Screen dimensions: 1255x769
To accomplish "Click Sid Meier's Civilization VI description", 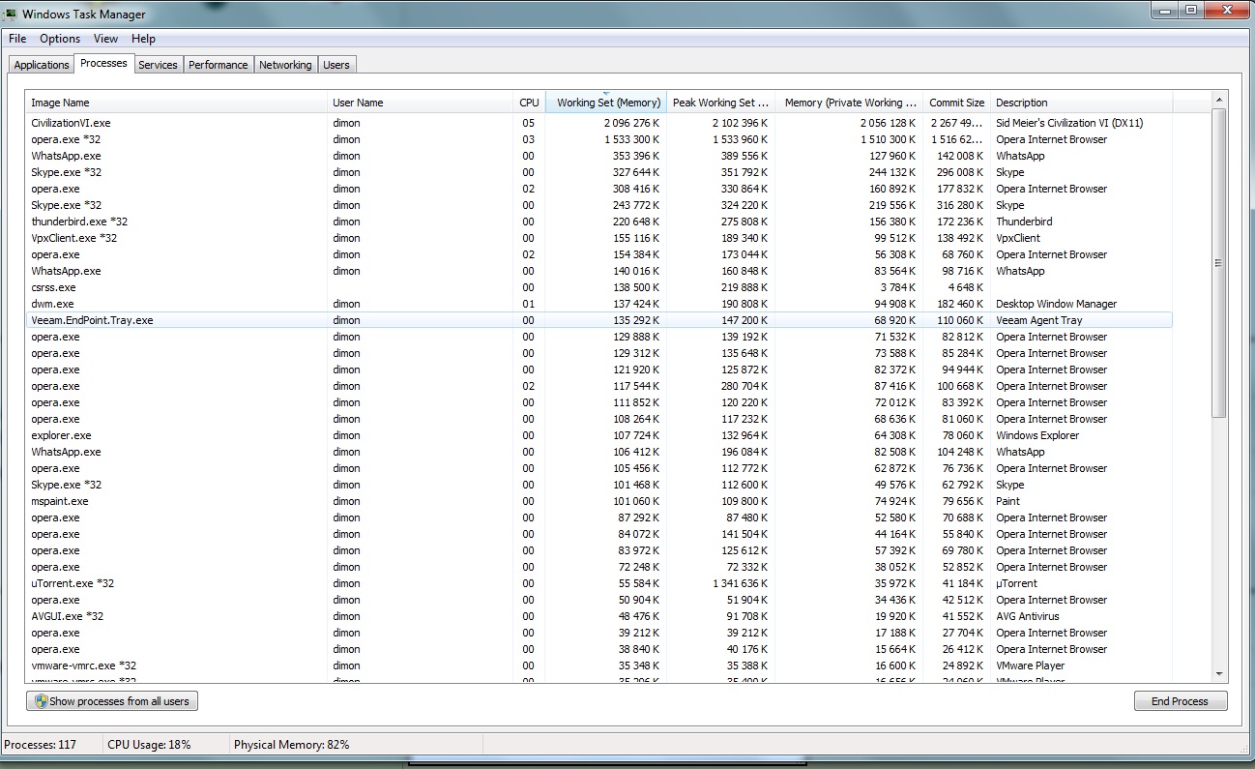I will 1069,123.
